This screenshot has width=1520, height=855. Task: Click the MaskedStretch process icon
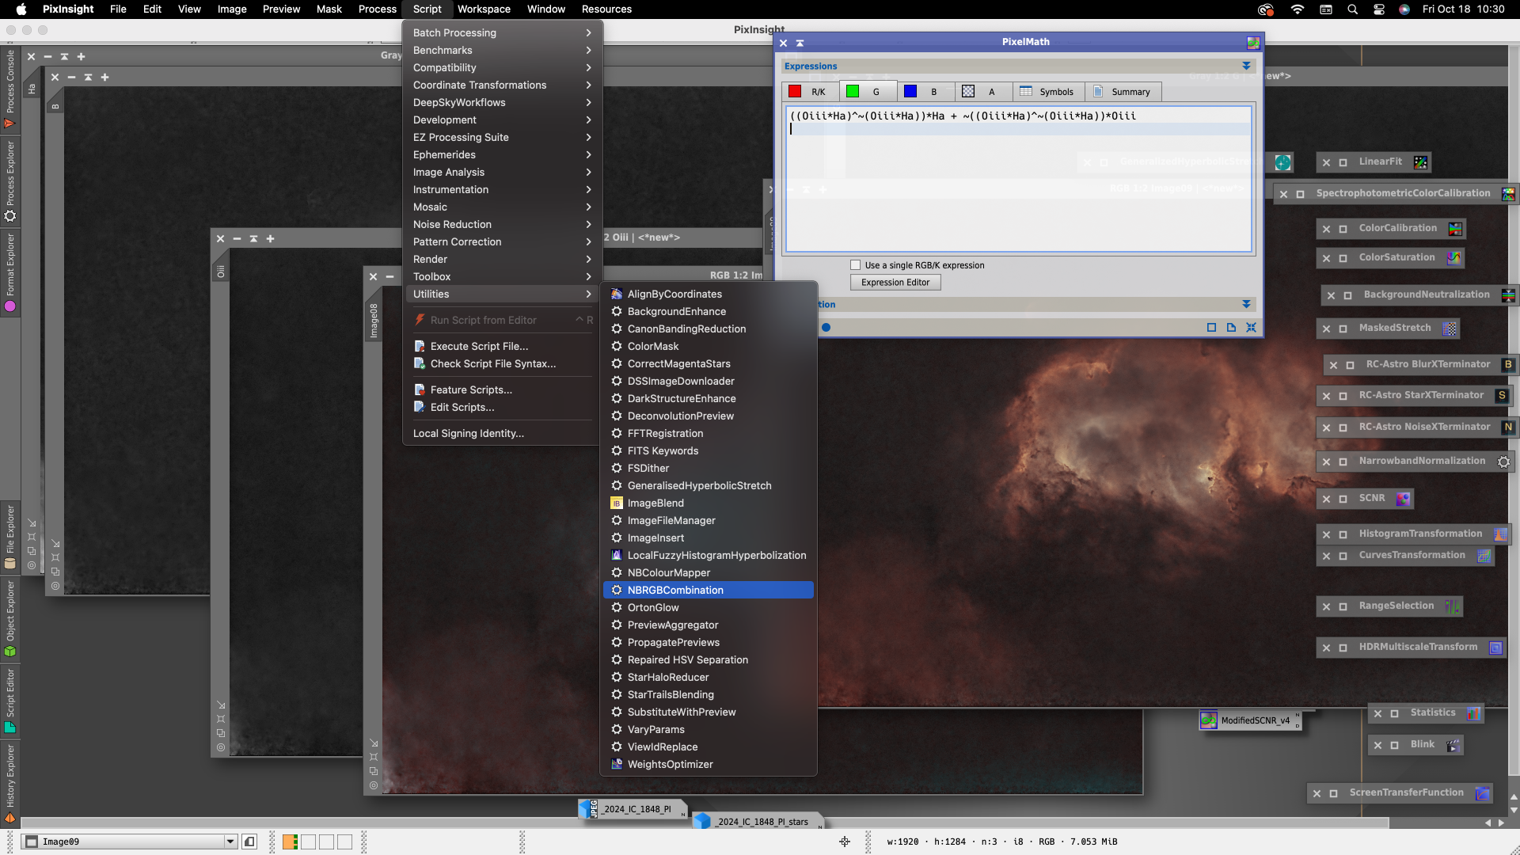1450,329
